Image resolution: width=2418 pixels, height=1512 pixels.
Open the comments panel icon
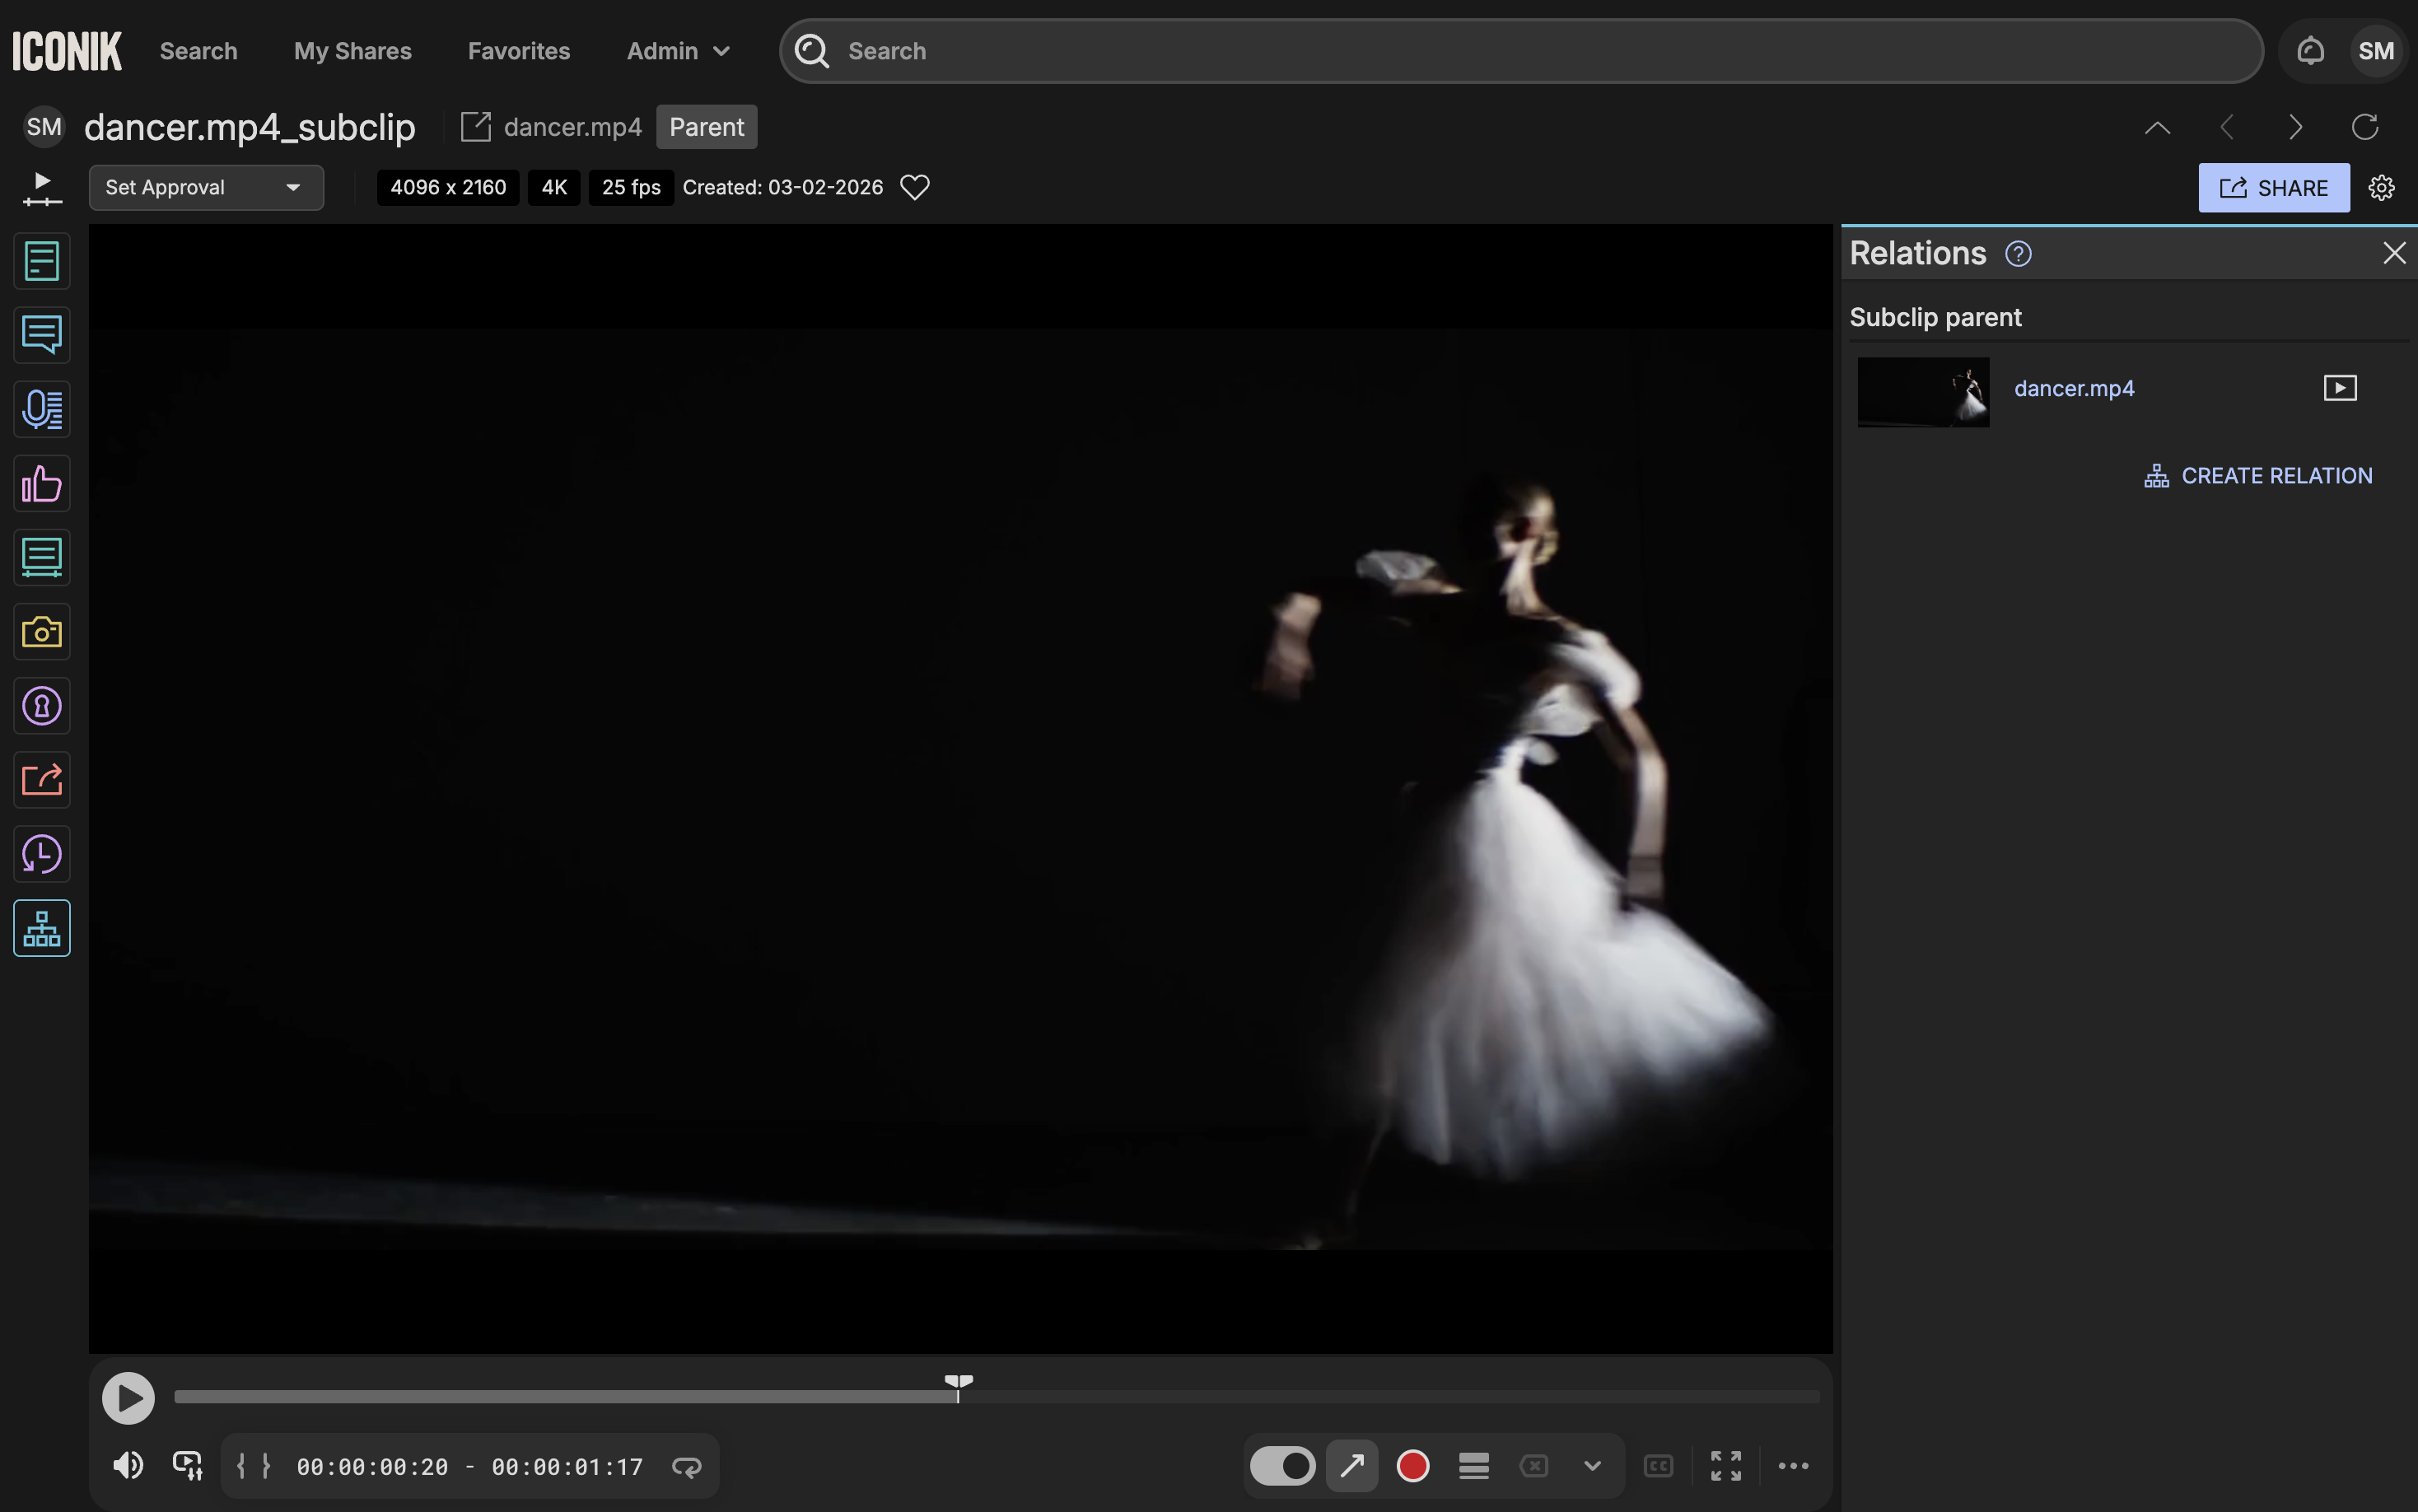point(41,335)
